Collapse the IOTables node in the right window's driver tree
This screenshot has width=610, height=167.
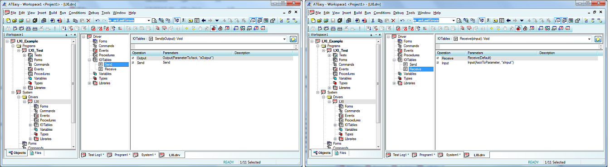394,60
